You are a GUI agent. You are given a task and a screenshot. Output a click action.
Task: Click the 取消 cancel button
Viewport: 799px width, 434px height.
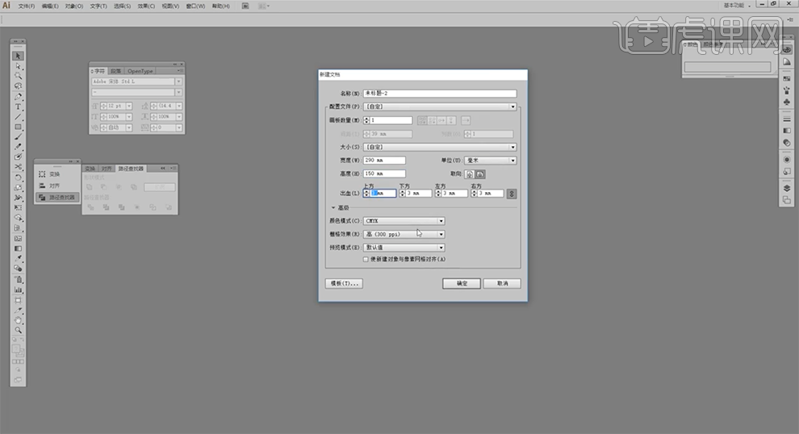pyautogui.click(x=502, y=283)
